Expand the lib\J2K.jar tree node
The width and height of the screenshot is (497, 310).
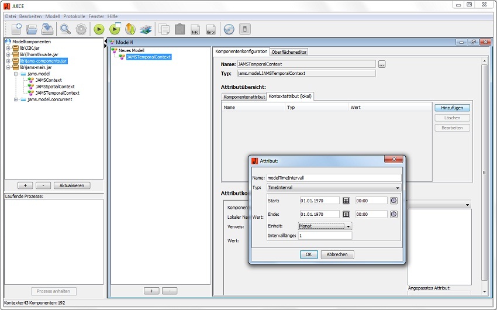pos(8,48)
